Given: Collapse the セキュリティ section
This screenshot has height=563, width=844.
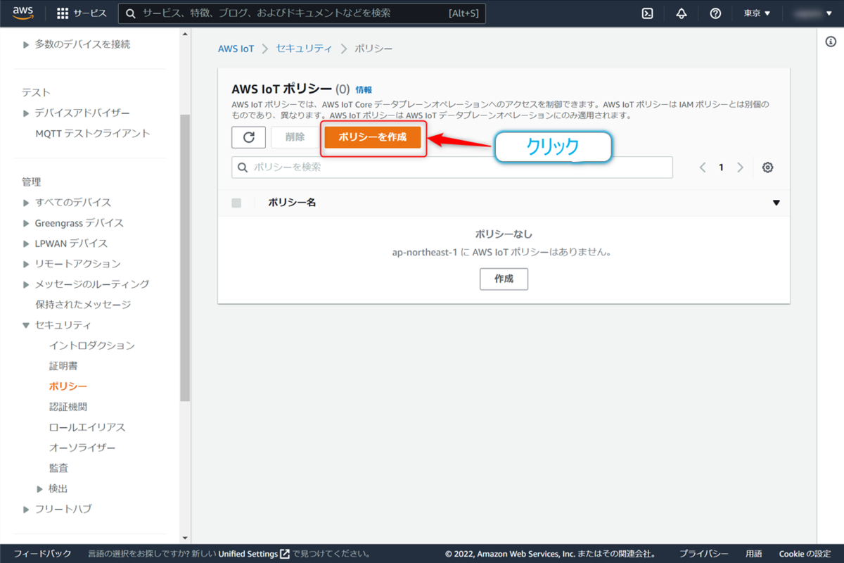Looking at the screenshot, I should pos(26,325).
